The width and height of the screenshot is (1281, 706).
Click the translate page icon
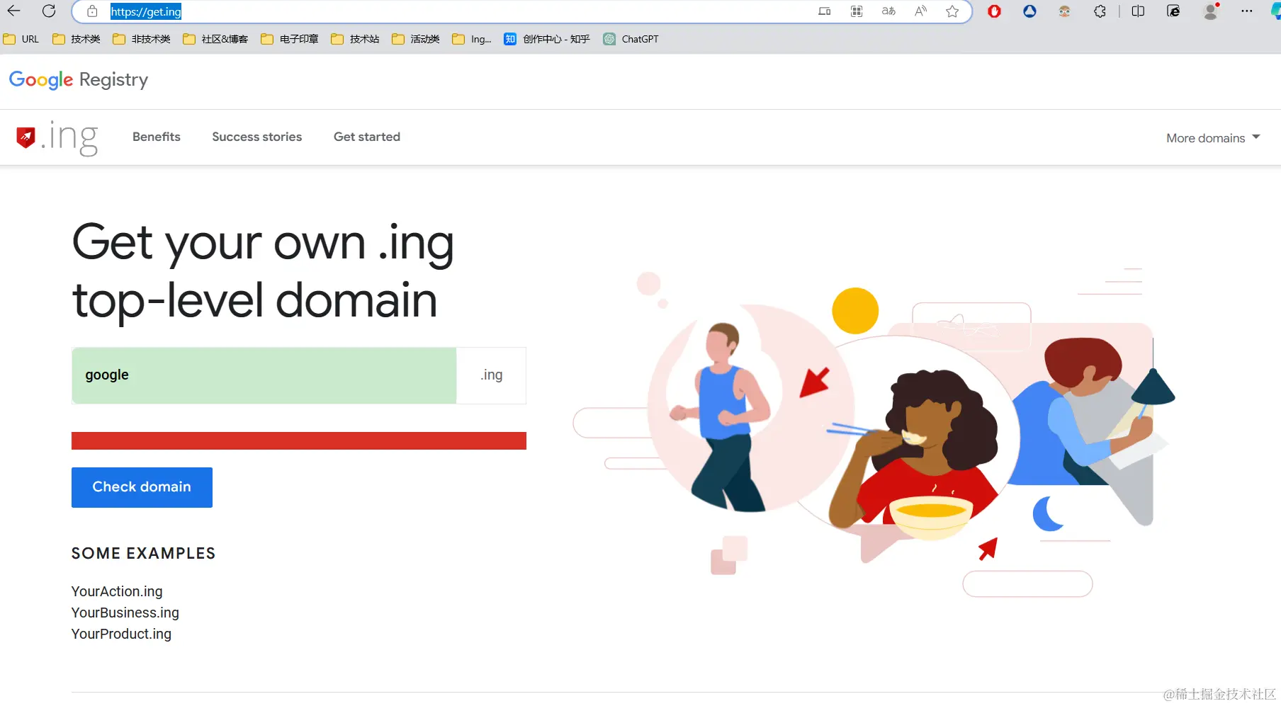[888, 11]
